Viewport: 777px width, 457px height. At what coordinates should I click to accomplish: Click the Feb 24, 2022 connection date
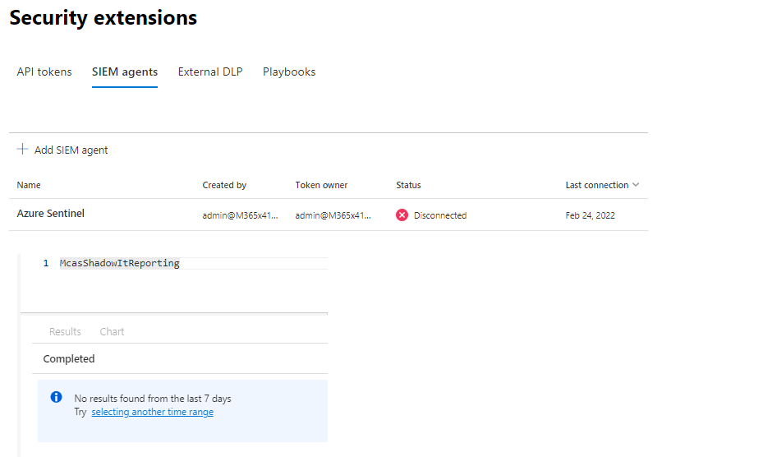tap(590, 215)
